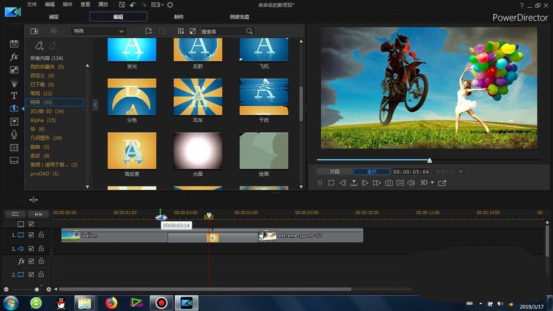Click the undo arrow icon
553x311 pixels.
(133, 5)
